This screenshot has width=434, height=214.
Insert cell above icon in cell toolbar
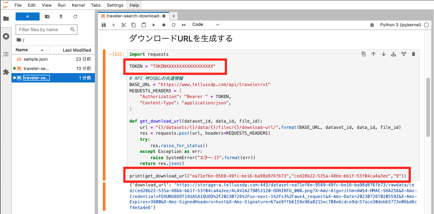pos(393,54)
